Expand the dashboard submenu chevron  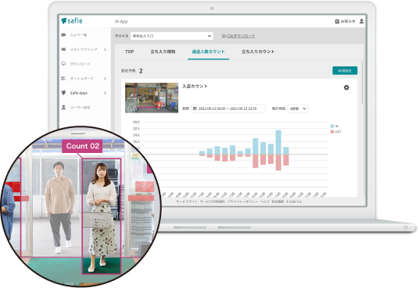tap(105, 79)
